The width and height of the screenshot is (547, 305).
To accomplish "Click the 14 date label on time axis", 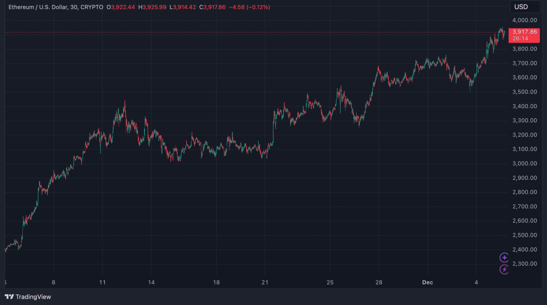I will (x=151, y=282).
